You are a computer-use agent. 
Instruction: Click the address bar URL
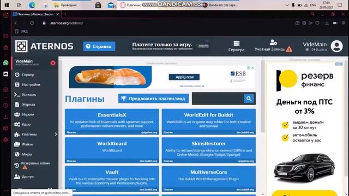click(x=67, y=23)
